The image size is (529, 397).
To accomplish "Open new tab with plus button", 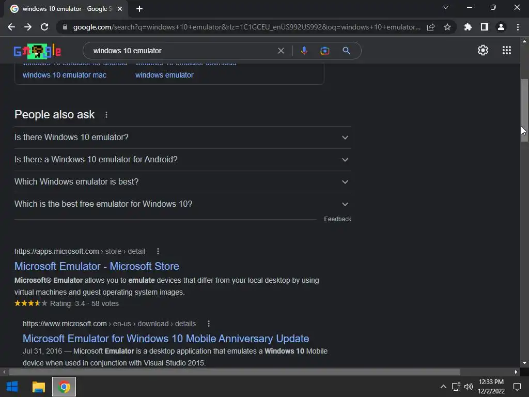I will click(x=139, y=9).
